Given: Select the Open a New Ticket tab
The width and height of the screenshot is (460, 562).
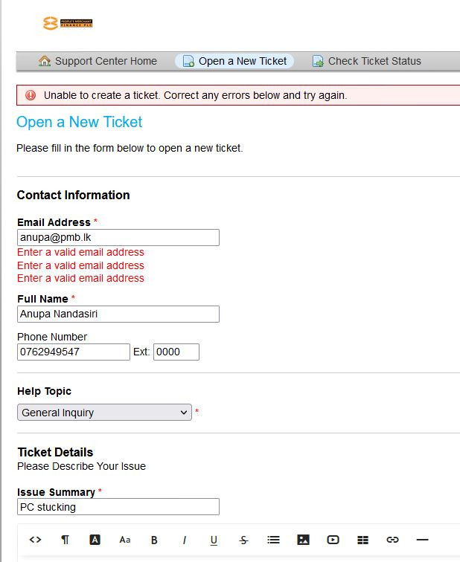Looking at the screenshot, I should tap(234, 61).
